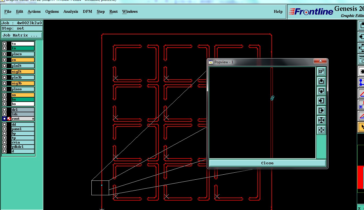This screenshot has height=210, width=364.
Task: Open the Analysis menu
Action: (71, 11)
